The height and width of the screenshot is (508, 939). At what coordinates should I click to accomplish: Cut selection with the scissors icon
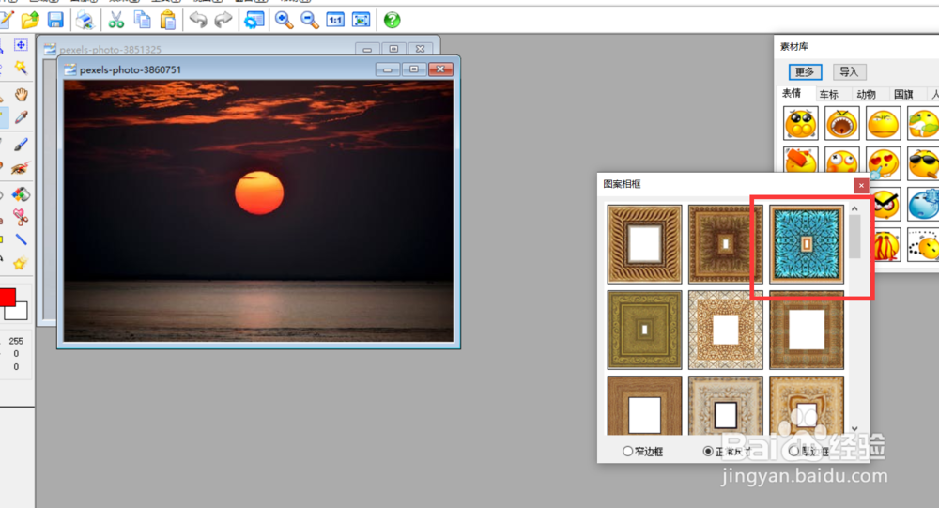click(116, 21)
